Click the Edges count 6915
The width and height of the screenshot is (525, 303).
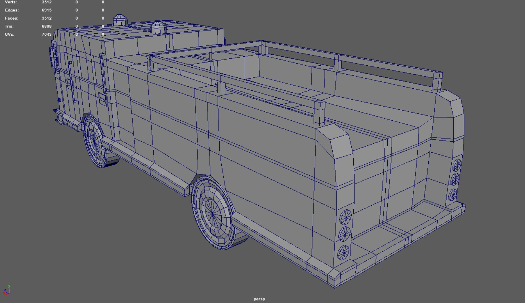pos(47,10)
